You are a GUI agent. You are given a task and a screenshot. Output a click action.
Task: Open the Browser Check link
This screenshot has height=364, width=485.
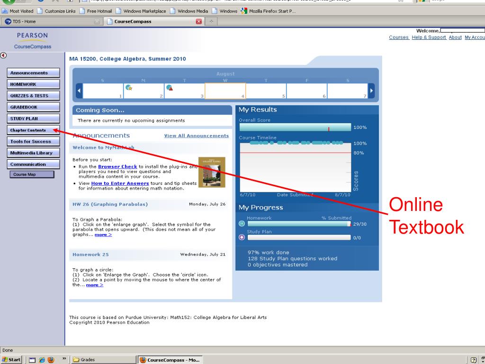coord(117,166)
